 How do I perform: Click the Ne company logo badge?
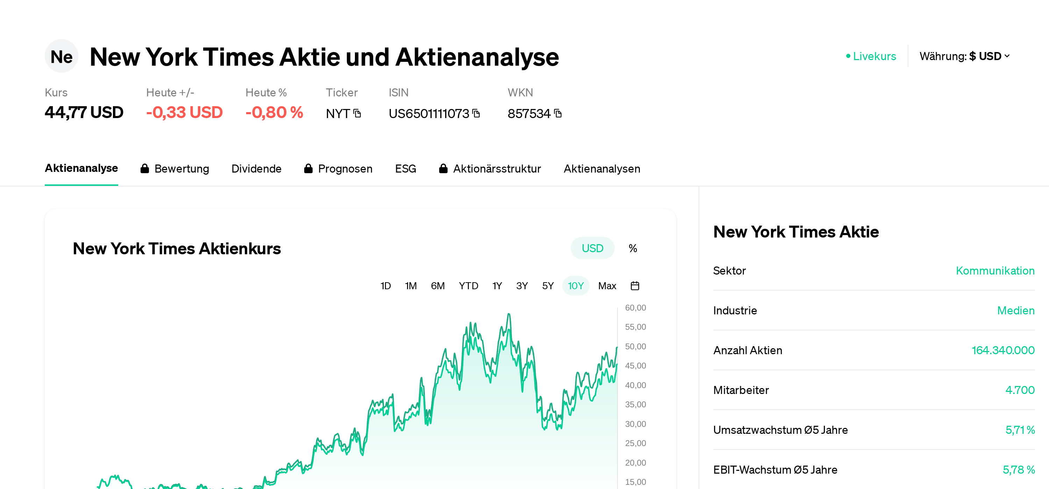coord(61,56)
